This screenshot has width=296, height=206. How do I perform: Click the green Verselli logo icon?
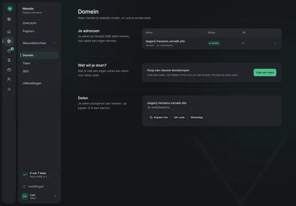click(10, 8)
